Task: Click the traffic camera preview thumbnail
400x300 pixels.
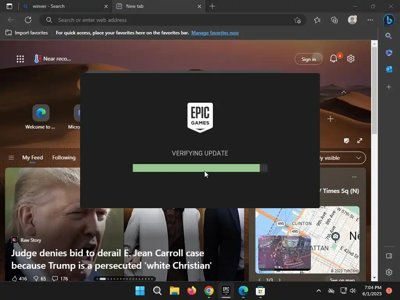Action: pos(284,253)
